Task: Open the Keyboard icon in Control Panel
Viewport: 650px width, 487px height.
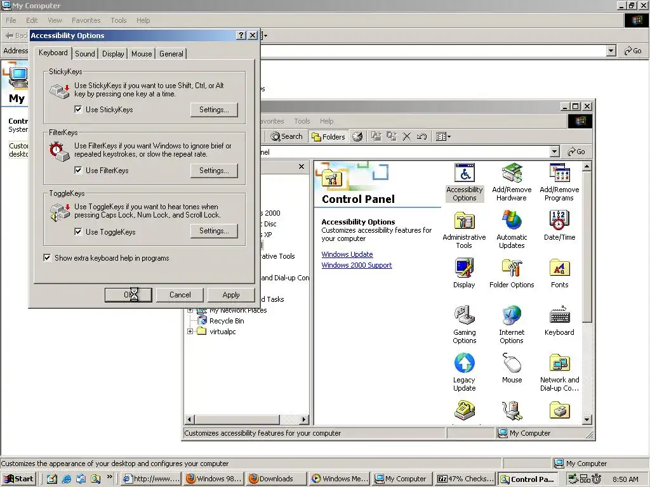Action: [x=559, y=321]
